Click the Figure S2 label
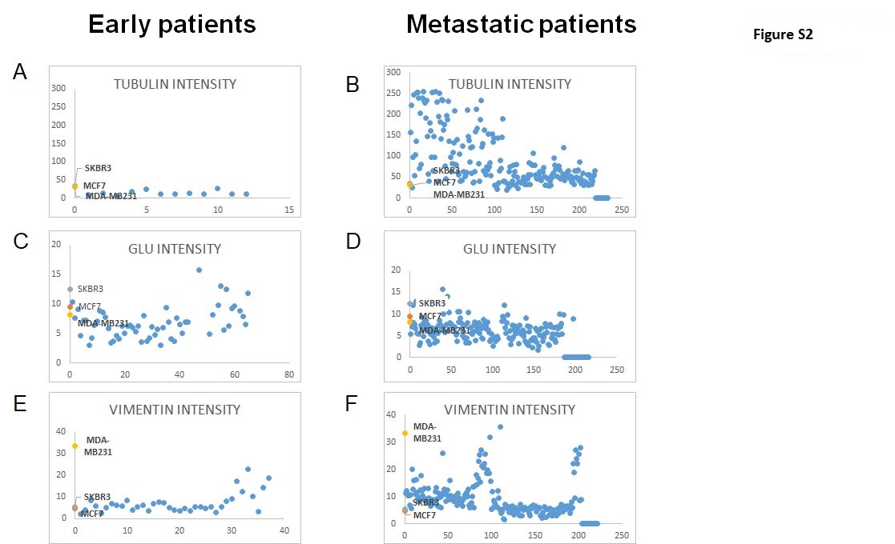 tap(783, 34)
